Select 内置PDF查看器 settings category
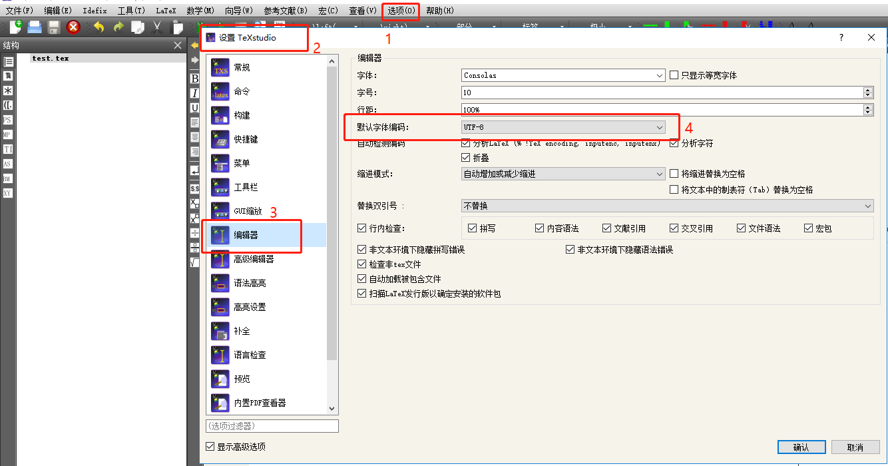 266,403
